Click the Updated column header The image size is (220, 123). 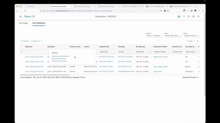[x=51, y=47]
